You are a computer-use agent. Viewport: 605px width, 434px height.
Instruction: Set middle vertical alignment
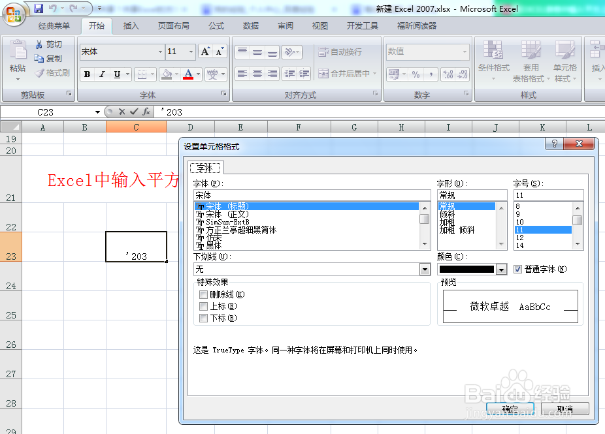click(x=257, y=52)
